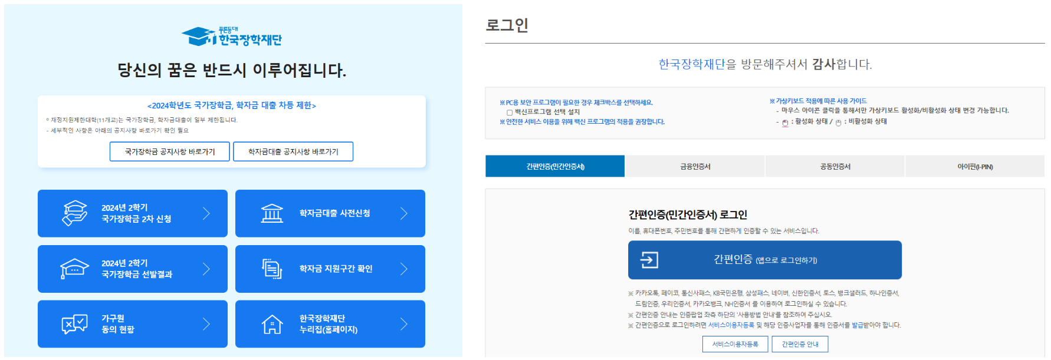Open 학자금대출 공지사항 바로가기 button
This screenshot has width=1051, height=360.
(293, 151)
